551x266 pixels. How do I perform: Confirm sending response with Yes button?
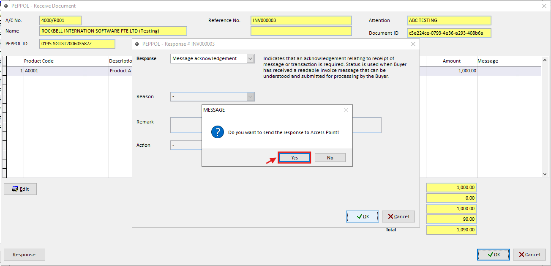point(295,158)
